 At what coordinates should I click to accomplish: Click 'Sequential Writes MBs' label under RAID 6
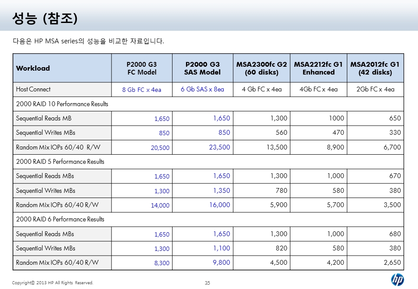click(46, 248)
